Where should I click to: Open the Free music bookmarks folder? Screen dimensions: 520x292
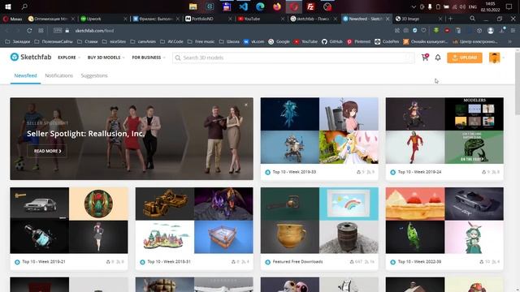[x=201, y=41]
